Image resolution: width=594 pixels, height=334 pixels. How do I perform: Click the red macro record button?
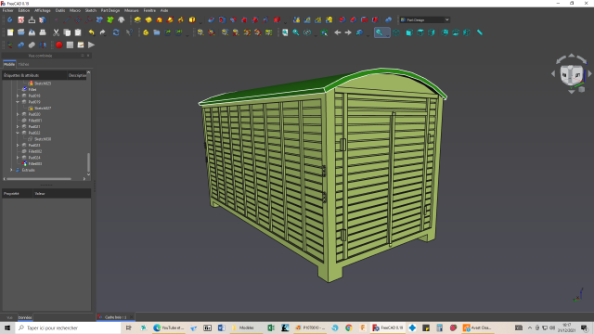pyautogui.click(x=59, y=45)
